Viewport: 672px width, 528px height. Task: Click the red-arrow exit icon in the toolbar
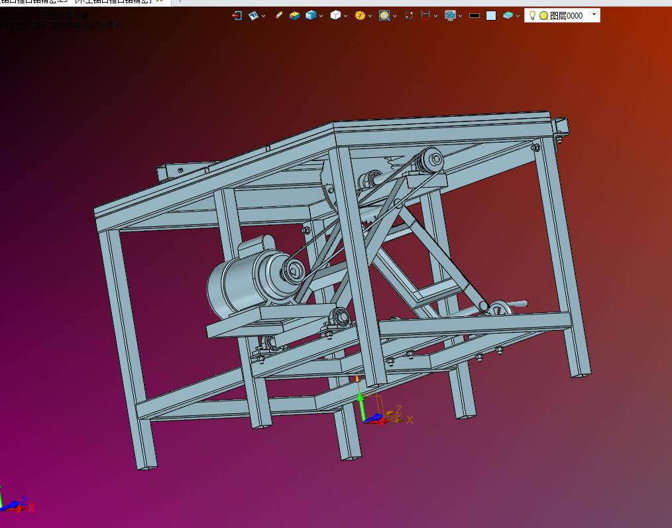click(x=237, y=16)
